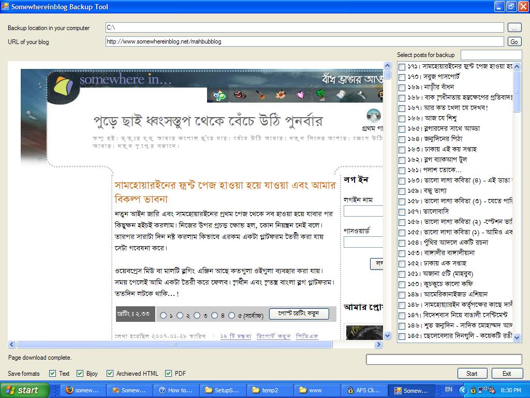
Task: Click the padlock icon in system tray
Action: point(473,390)
